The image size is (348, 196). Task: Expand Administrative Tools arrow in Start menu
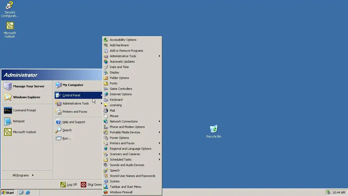[x=101, y=103]
